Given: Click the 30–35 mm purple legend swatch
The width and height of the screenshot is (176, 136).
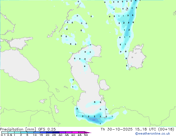Looking at the screenshot, I should 62,132.
